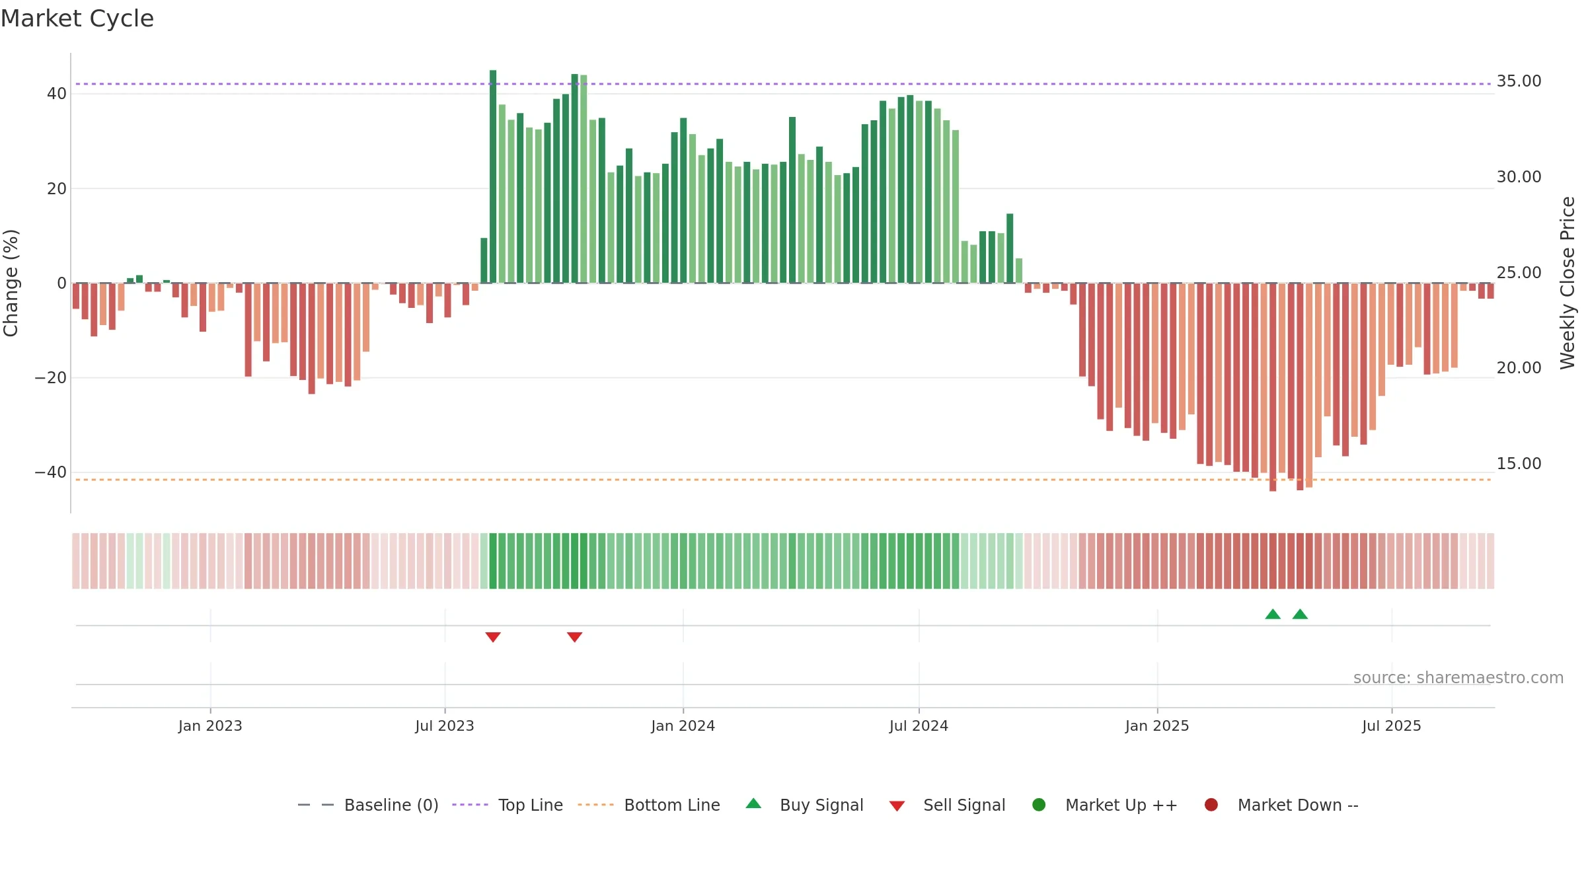The width and height of the screenshot is (1586, 892).
Task: Click the tallest green bar above the top line
Action: (493, 176)
